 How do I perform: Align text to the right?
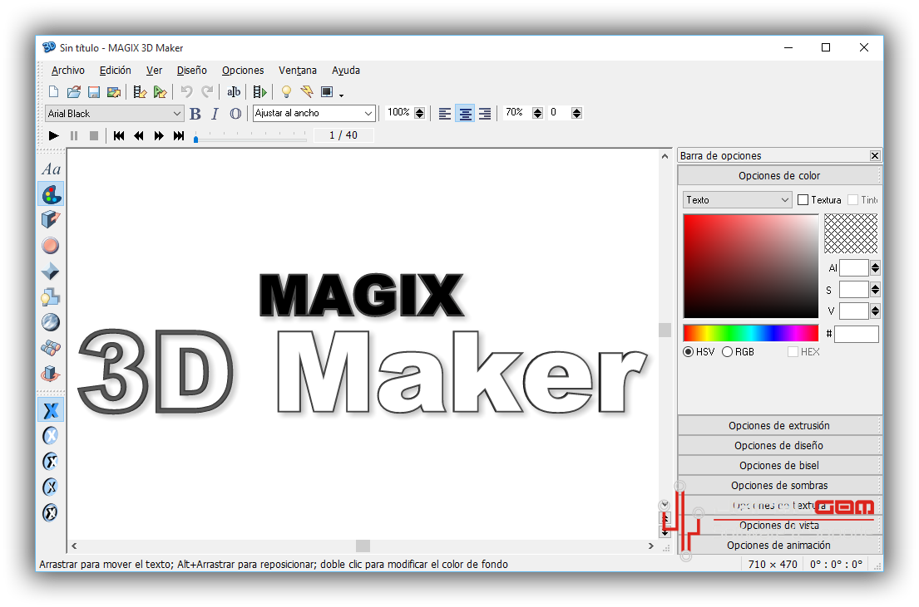pos(485,114)
